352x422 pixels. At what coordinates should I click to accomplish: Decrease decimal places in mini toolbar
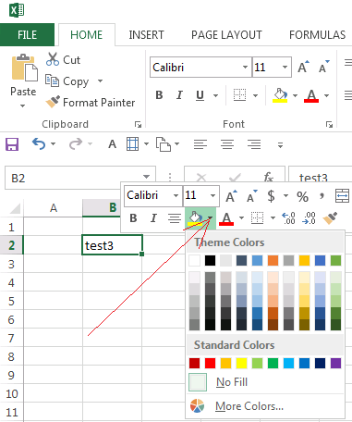pos(309,217)
